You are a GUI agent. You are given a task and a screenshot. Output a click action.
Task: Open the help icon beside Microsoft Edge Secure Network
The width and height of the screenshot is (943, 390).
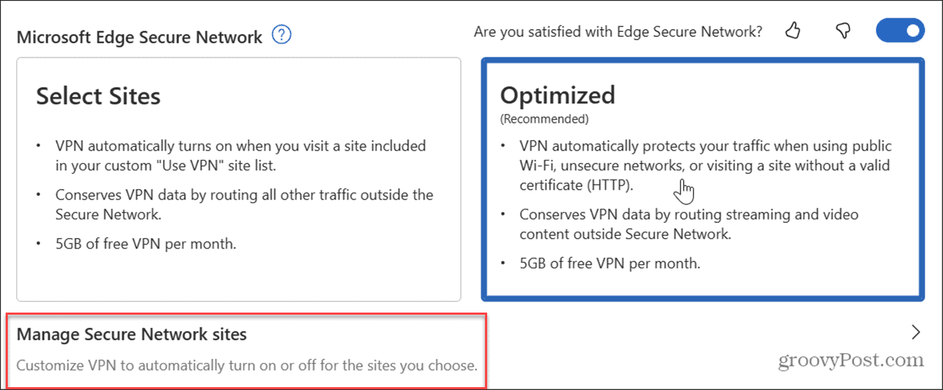pos(282,35)
